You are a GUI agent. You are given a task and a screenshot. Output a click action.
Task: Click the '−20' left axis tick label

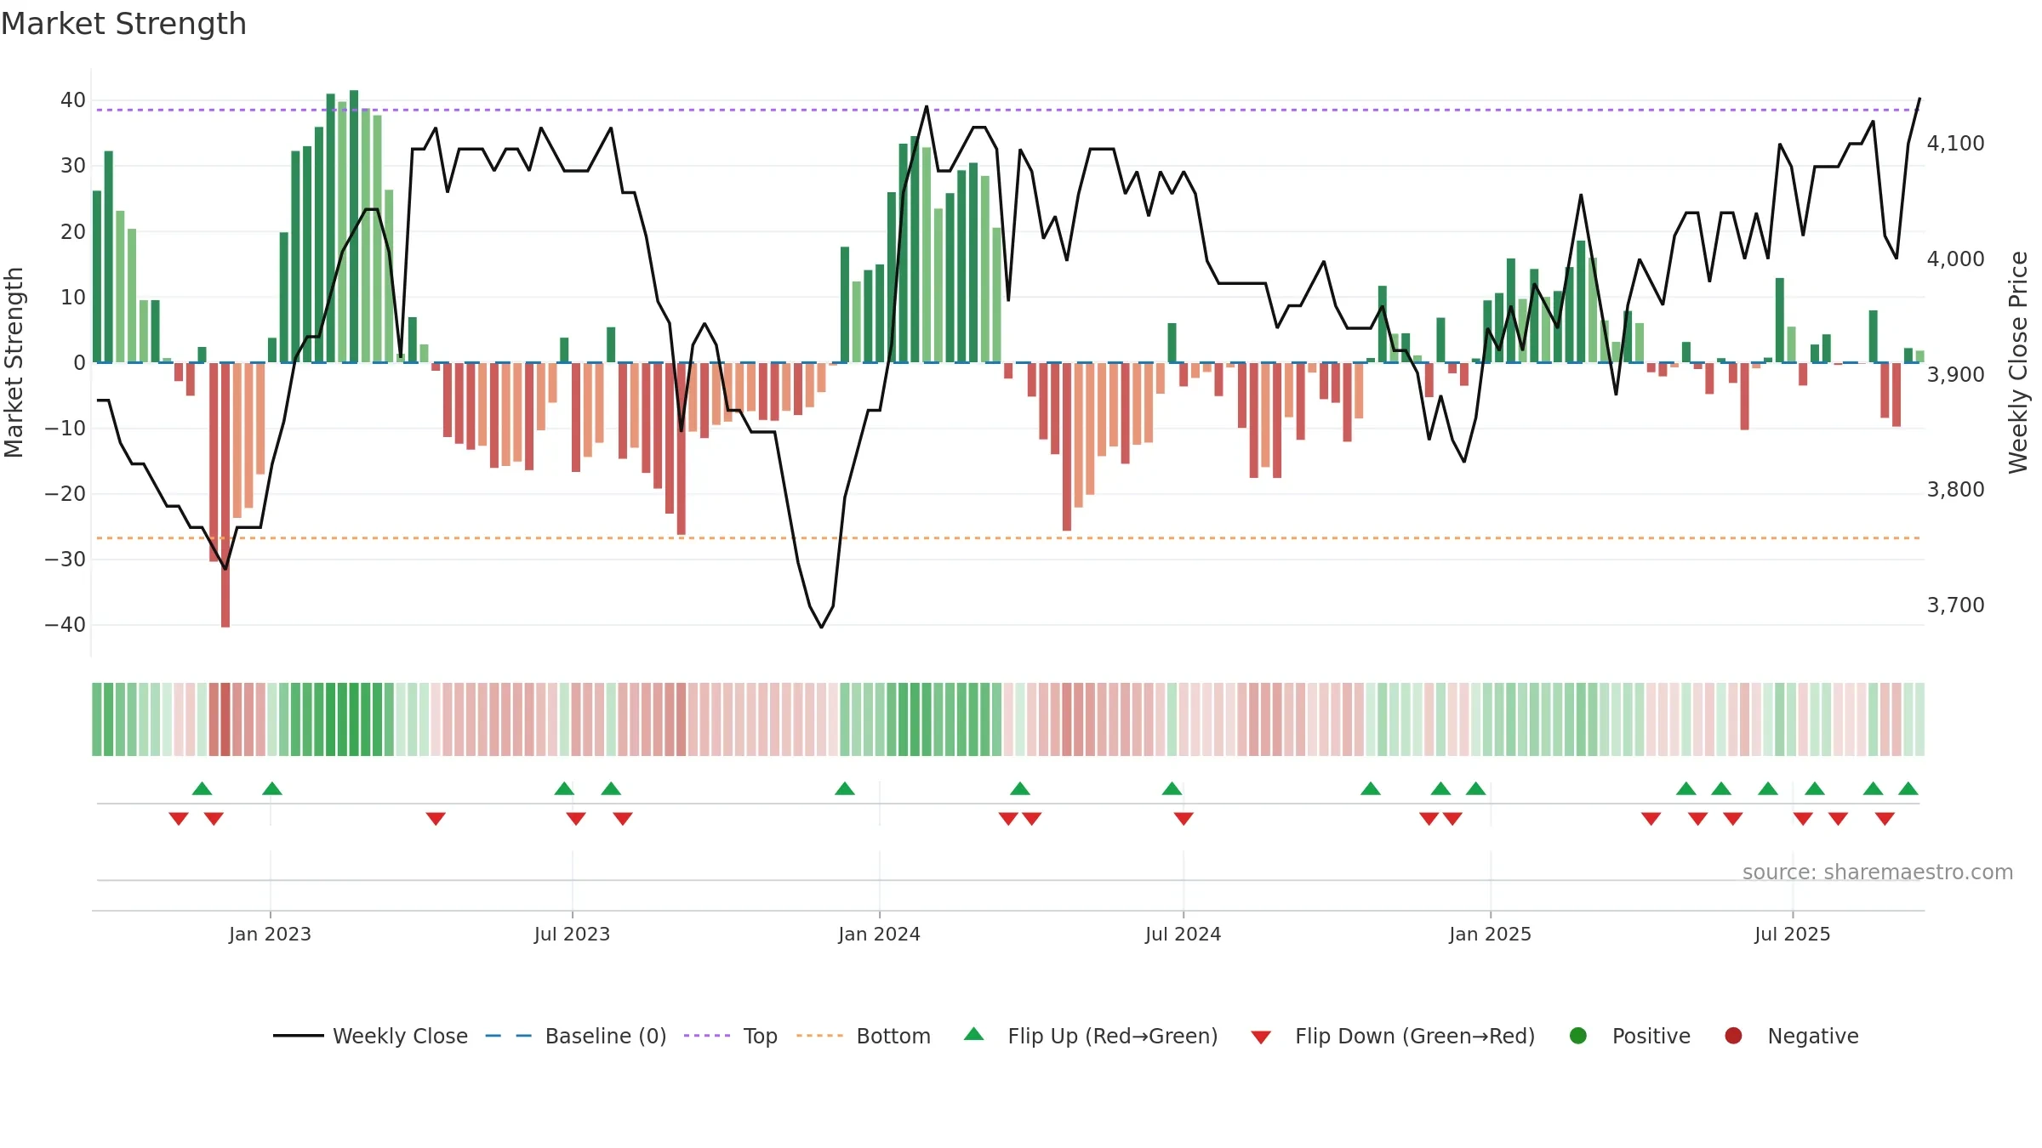coord(66,493)
